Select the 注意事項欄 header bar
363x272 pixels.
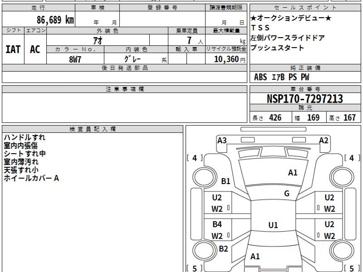pos(125,89)
